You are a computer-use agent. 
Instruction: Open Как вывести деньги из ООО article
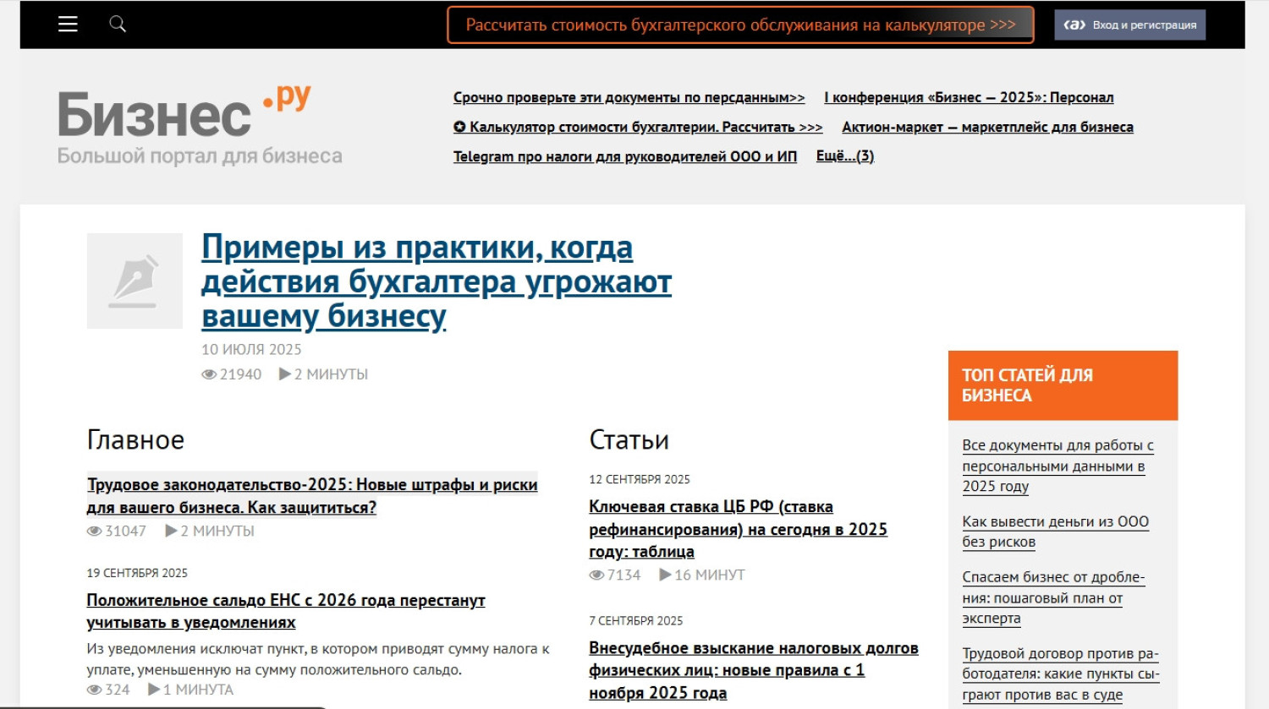point(1054,532)
